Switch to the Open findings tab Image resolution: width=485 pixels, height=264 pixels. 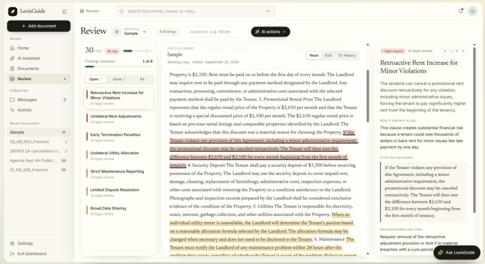pyautogui.click(x=96, y=79)
